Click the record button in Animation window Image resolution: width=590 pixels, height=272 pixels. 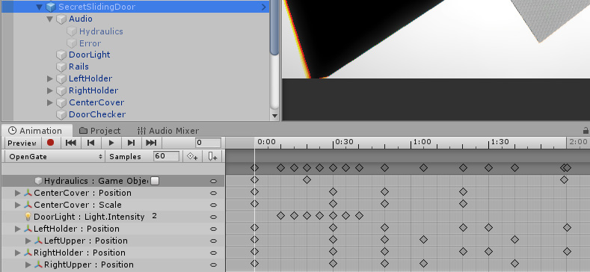50,143
